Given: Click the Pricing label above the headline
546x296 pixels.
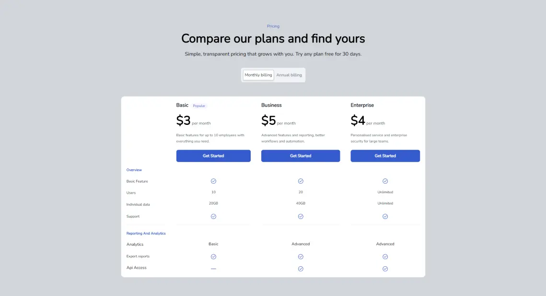Looking at the screenshot, I should click(x=273, y=26).
